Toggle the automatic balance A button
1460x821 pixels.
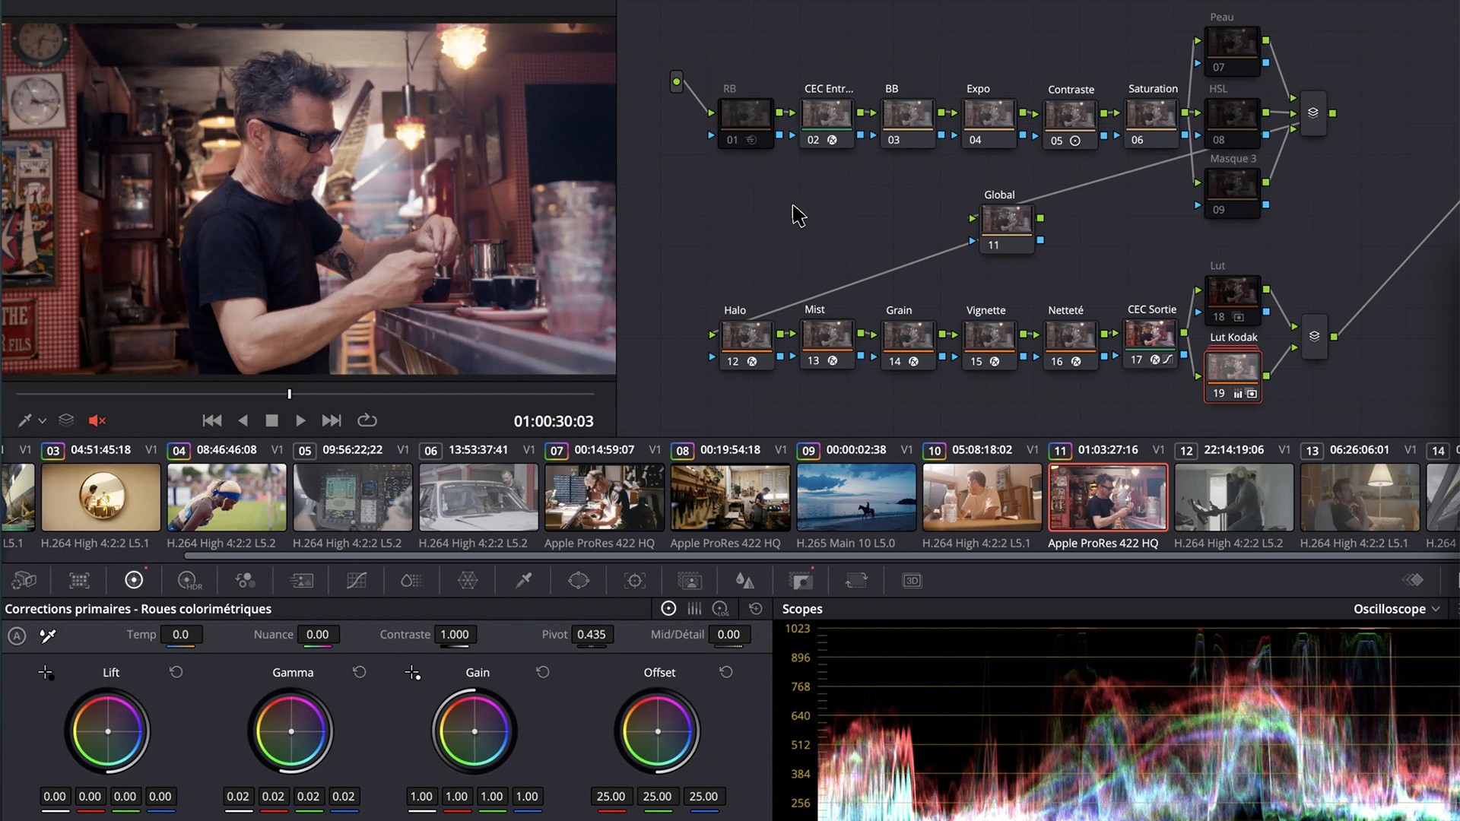tap(17, 636)
